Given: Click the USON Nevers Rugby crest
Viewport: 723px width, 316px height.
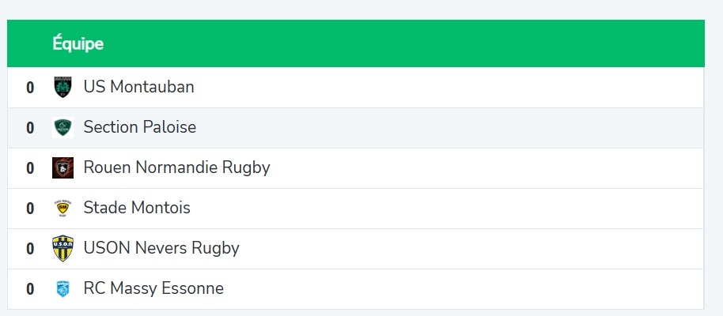Looking at the screenshot, I should [62, 248].
